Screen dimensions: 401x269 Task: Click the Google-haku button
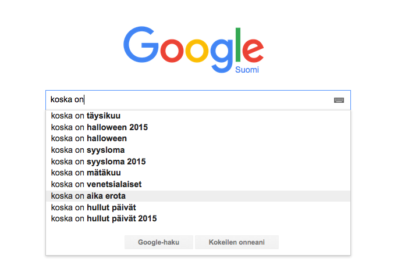click(x=158, y=242)
